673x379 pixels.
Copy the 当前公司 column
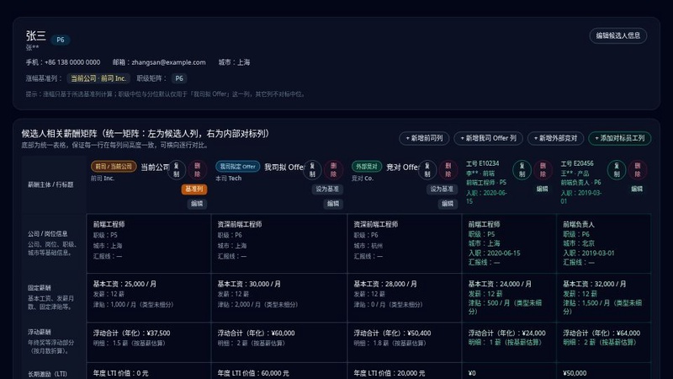coord(177,170)
